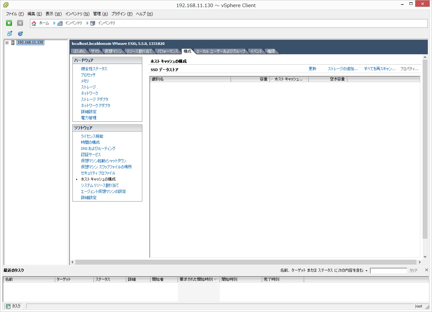Click the new resource pool toolbar icon
The width and height of the screenshot is (432, 312).
[20, 33]
